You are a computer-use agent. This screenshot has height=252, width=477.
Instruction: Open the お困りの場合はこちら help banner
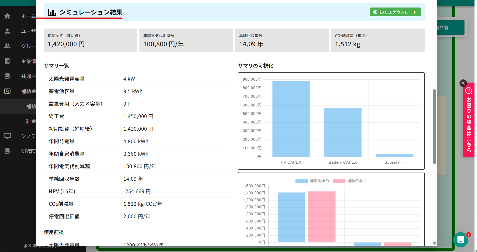point(468,120)
